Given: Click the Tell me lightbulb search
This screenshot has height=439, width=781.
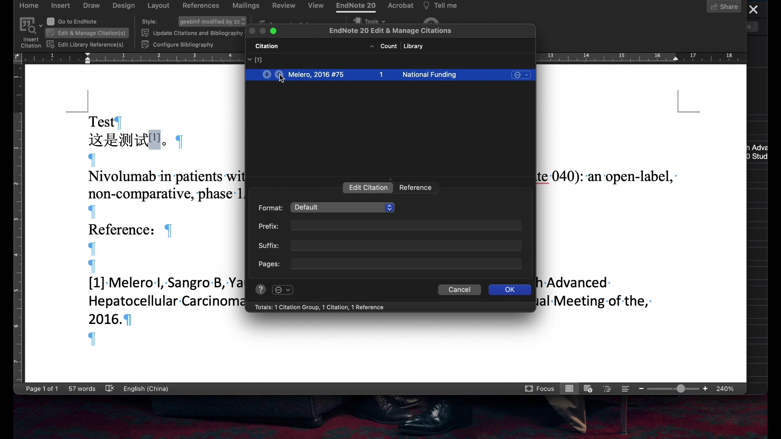Looking at the screenshot, I should tap(441, 6).
